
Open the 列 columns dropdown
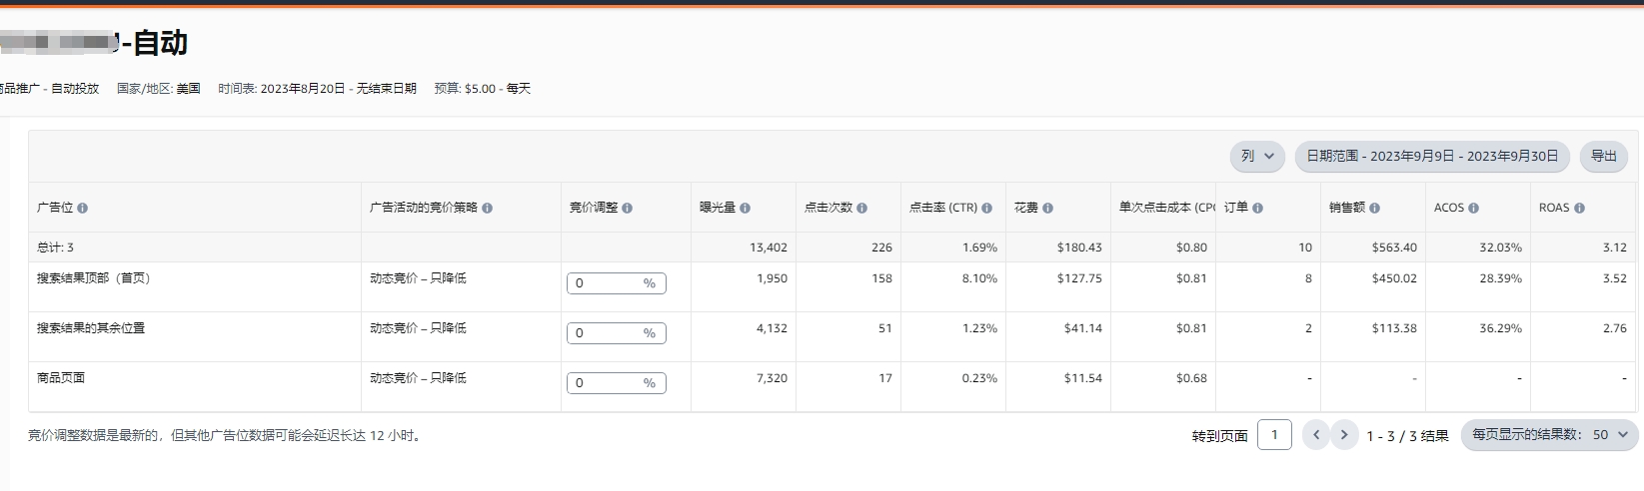pos(1257,157)
